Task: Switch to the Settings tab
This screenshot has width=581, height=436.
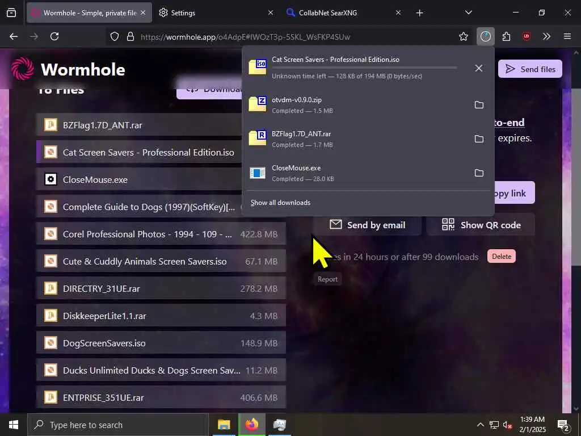Action: click(216, 12)
